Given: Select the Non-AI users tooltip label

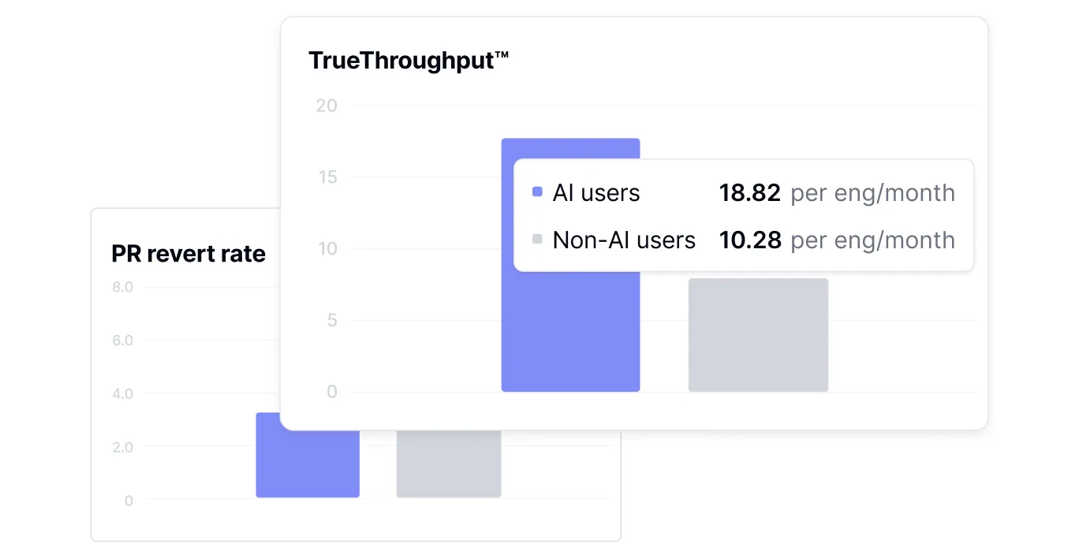Looking at the screenshot, I should 624,240.
